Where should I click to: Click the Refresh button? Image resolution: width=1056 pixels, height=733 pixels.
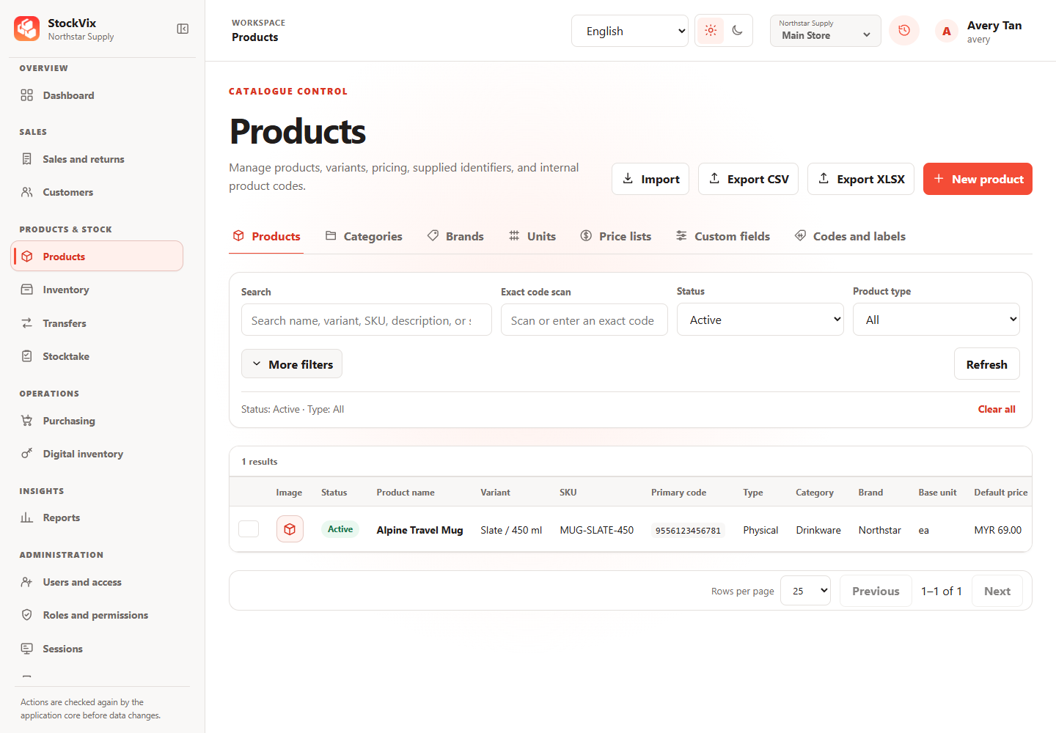[986, 364]
